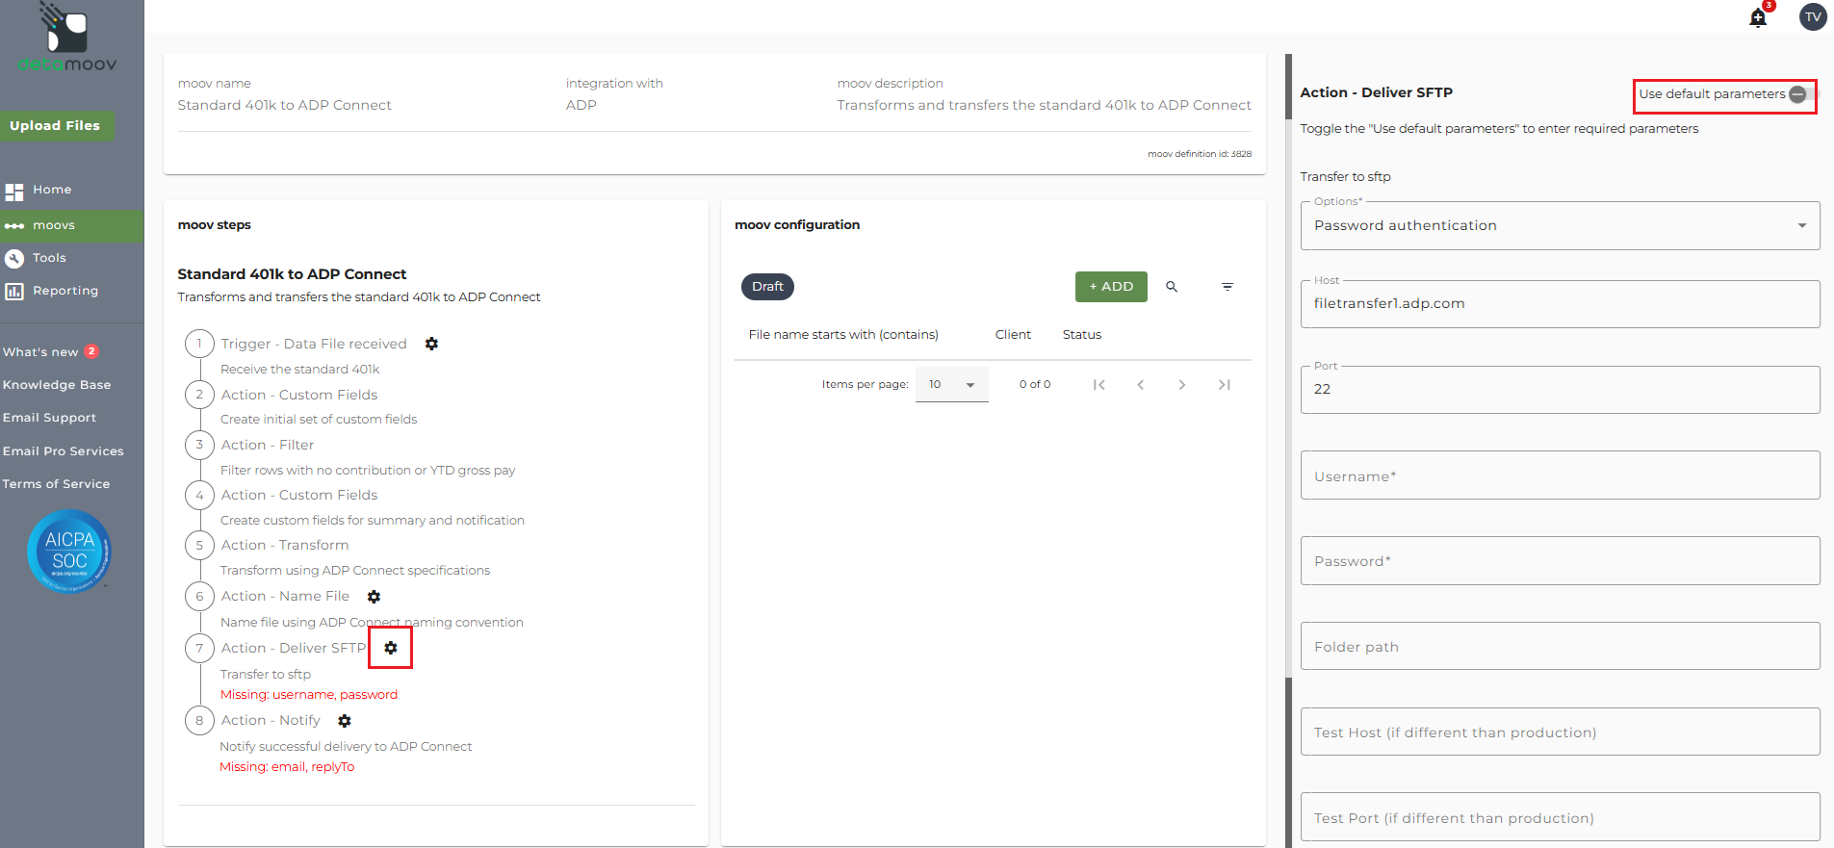
Task: Click the datamoov logo
Action: click(x=66, y=39)
